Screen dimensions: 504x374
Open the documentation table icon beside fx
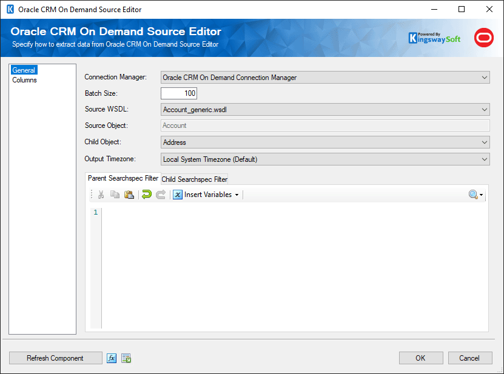tap(126, 358)
